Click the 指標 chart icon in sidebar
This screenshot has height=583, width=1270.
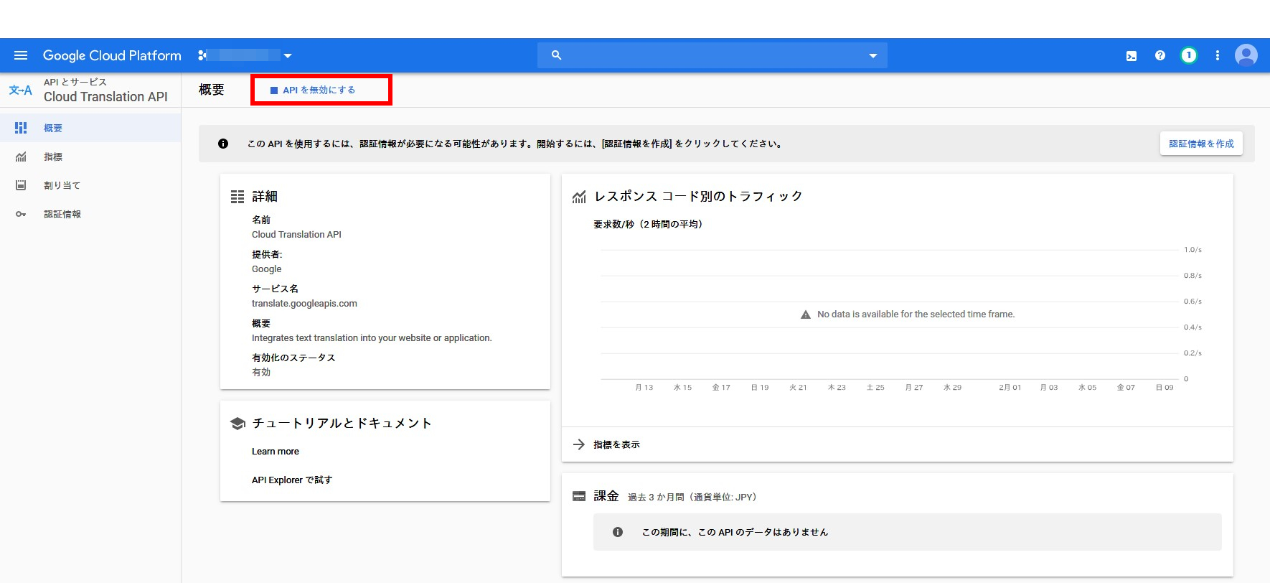21,157
